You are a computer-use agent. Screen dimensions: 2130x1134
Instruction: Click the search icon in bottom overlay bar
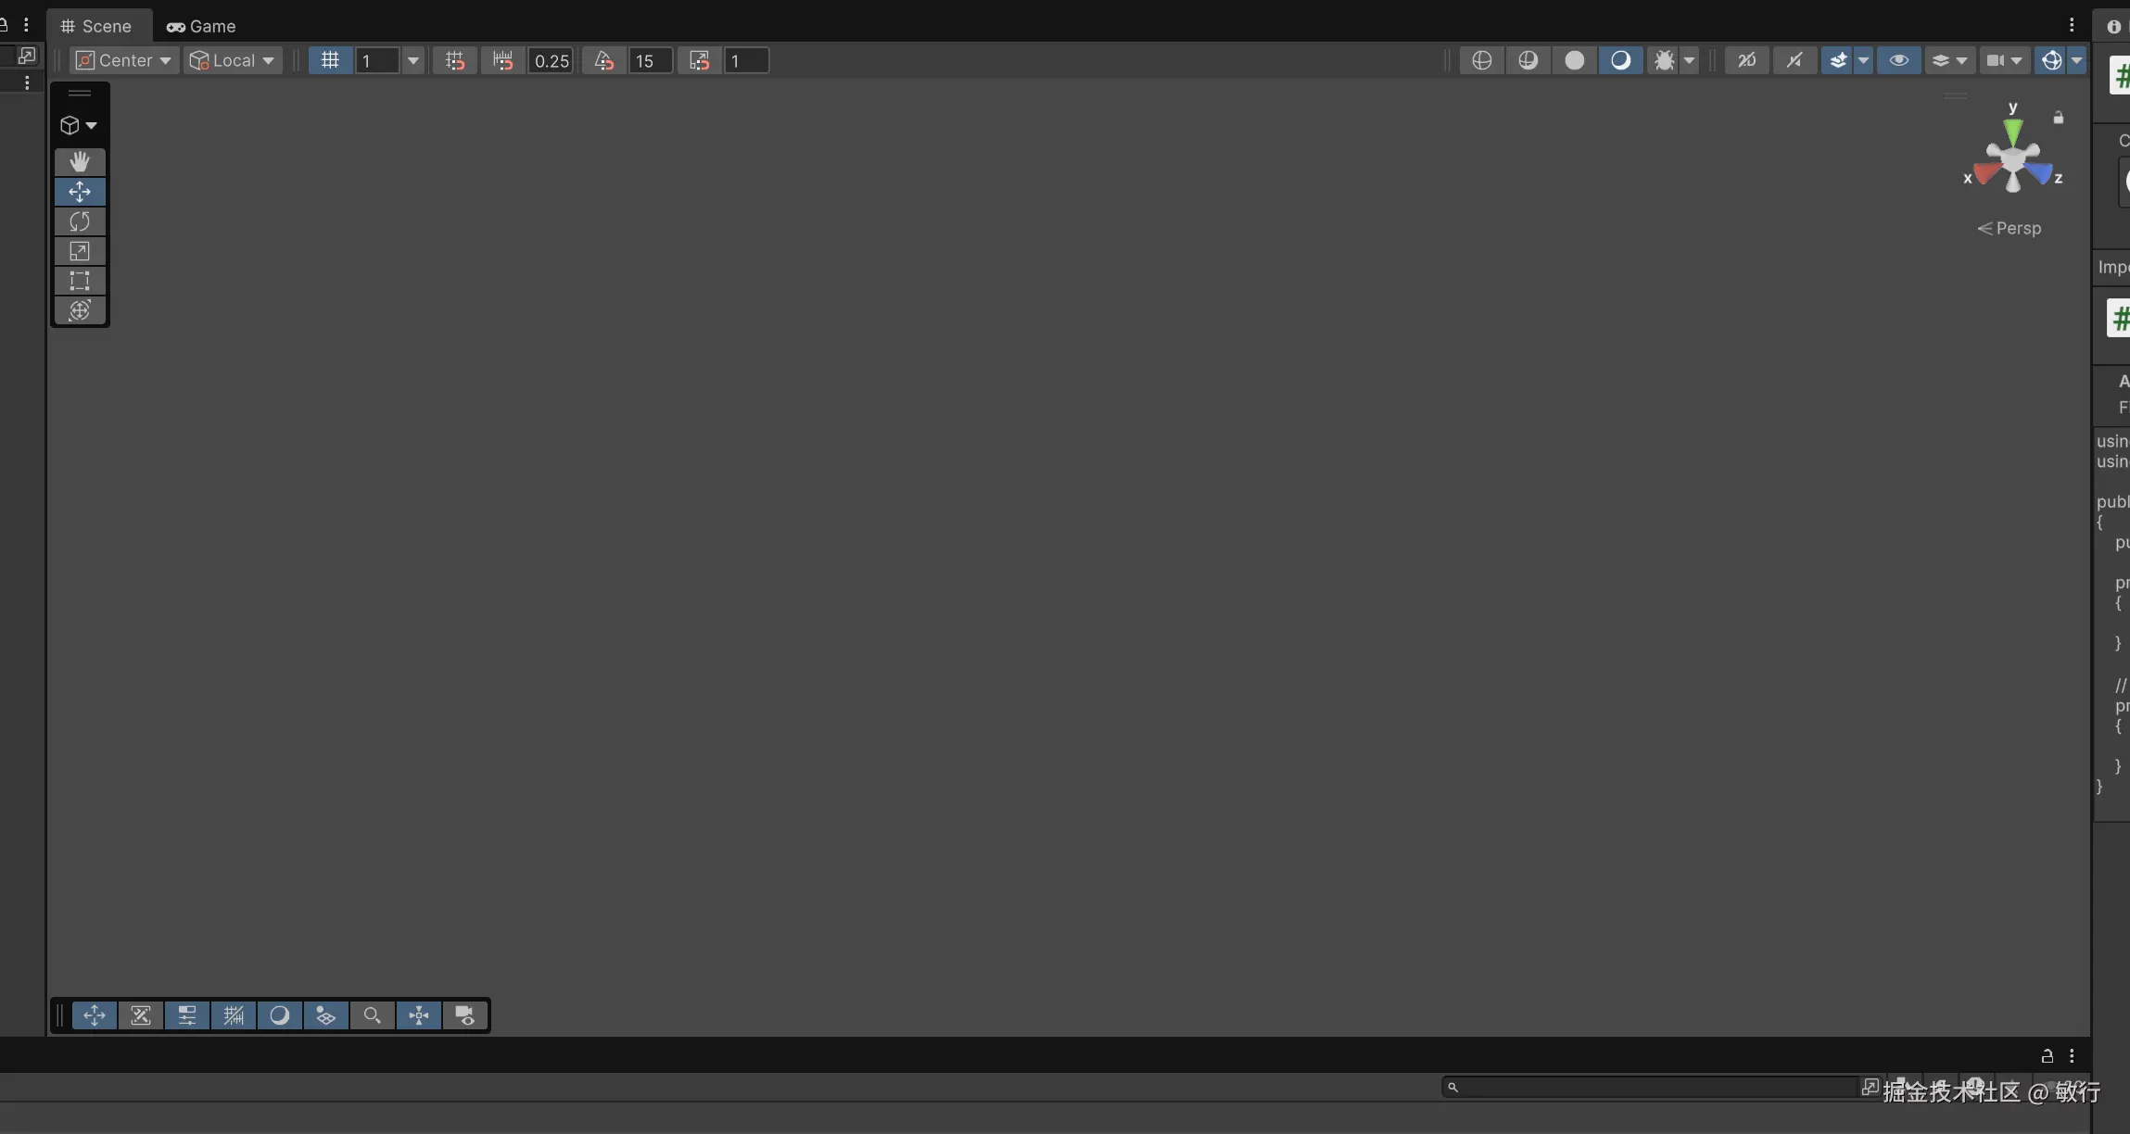[x=372, y=1015]
